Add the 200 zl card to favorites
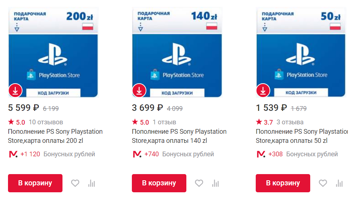Screen dimensions: 348x197 click(75, 183)
